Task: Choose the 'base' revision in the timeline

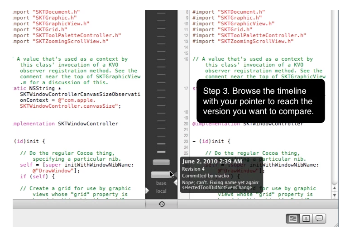Action: click(x=161, y=183)
